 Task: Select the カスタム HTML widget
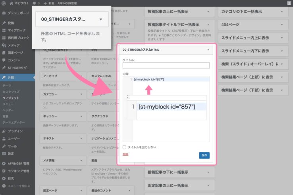pyautogui.click(x=101, y=76)
